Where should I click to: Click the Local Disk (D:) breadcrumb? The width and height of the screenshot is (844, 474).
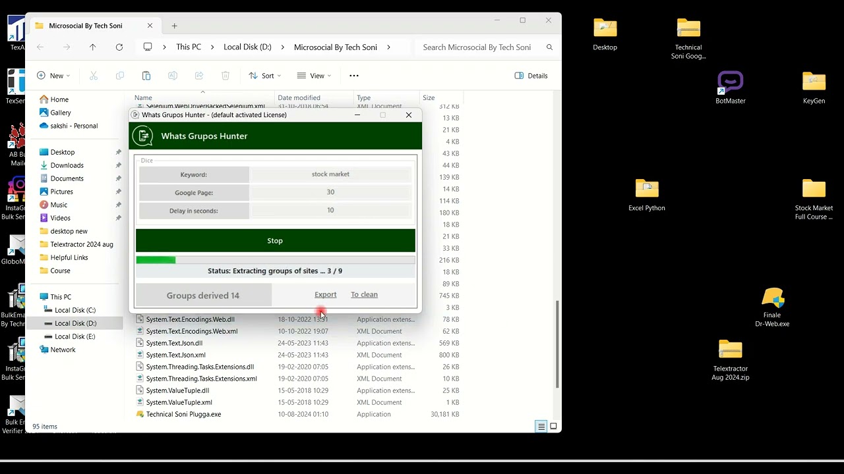click(247, 47)
